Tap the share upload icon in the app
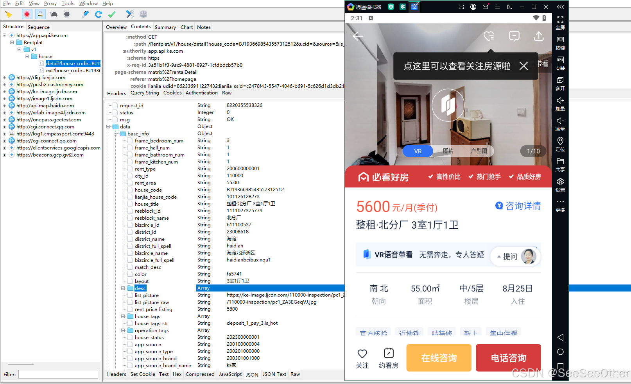This screenshot has height=384, width=631. pos(539,36)
